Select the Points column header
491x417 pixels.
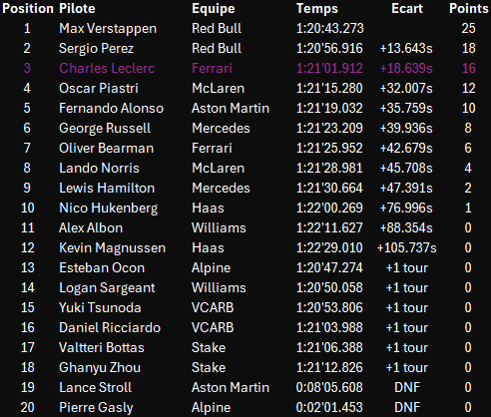click(x=469, y=9)
